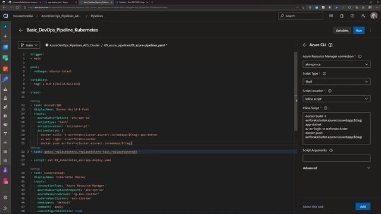Show info for Script Location field

330,91
